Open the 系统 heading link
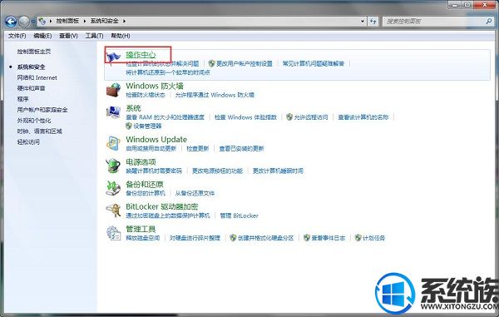 click(x=133, y=108)
